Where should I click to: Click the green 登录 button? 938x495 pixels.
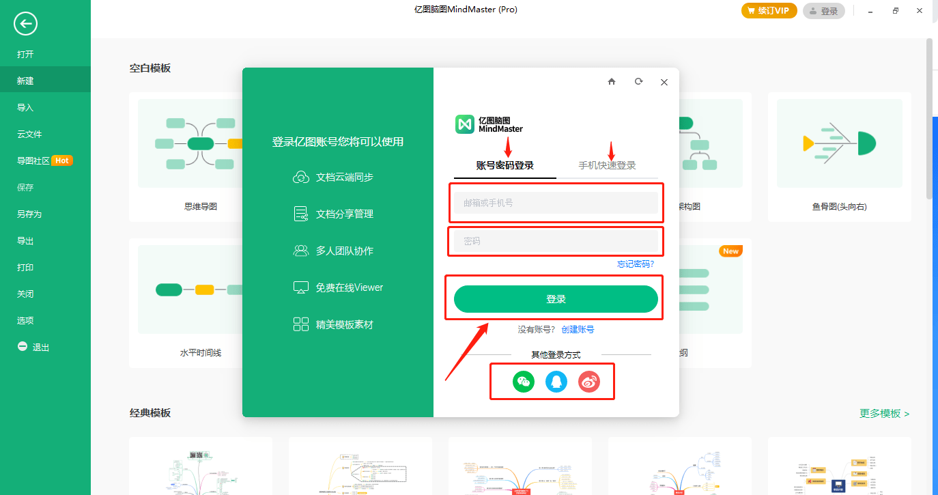click(556, 299)
